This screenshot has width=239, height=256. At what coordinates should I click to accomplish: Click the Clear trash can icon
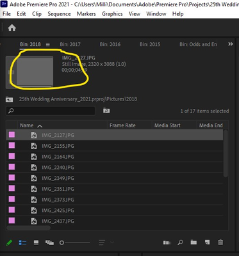click(x=220, y=243)
